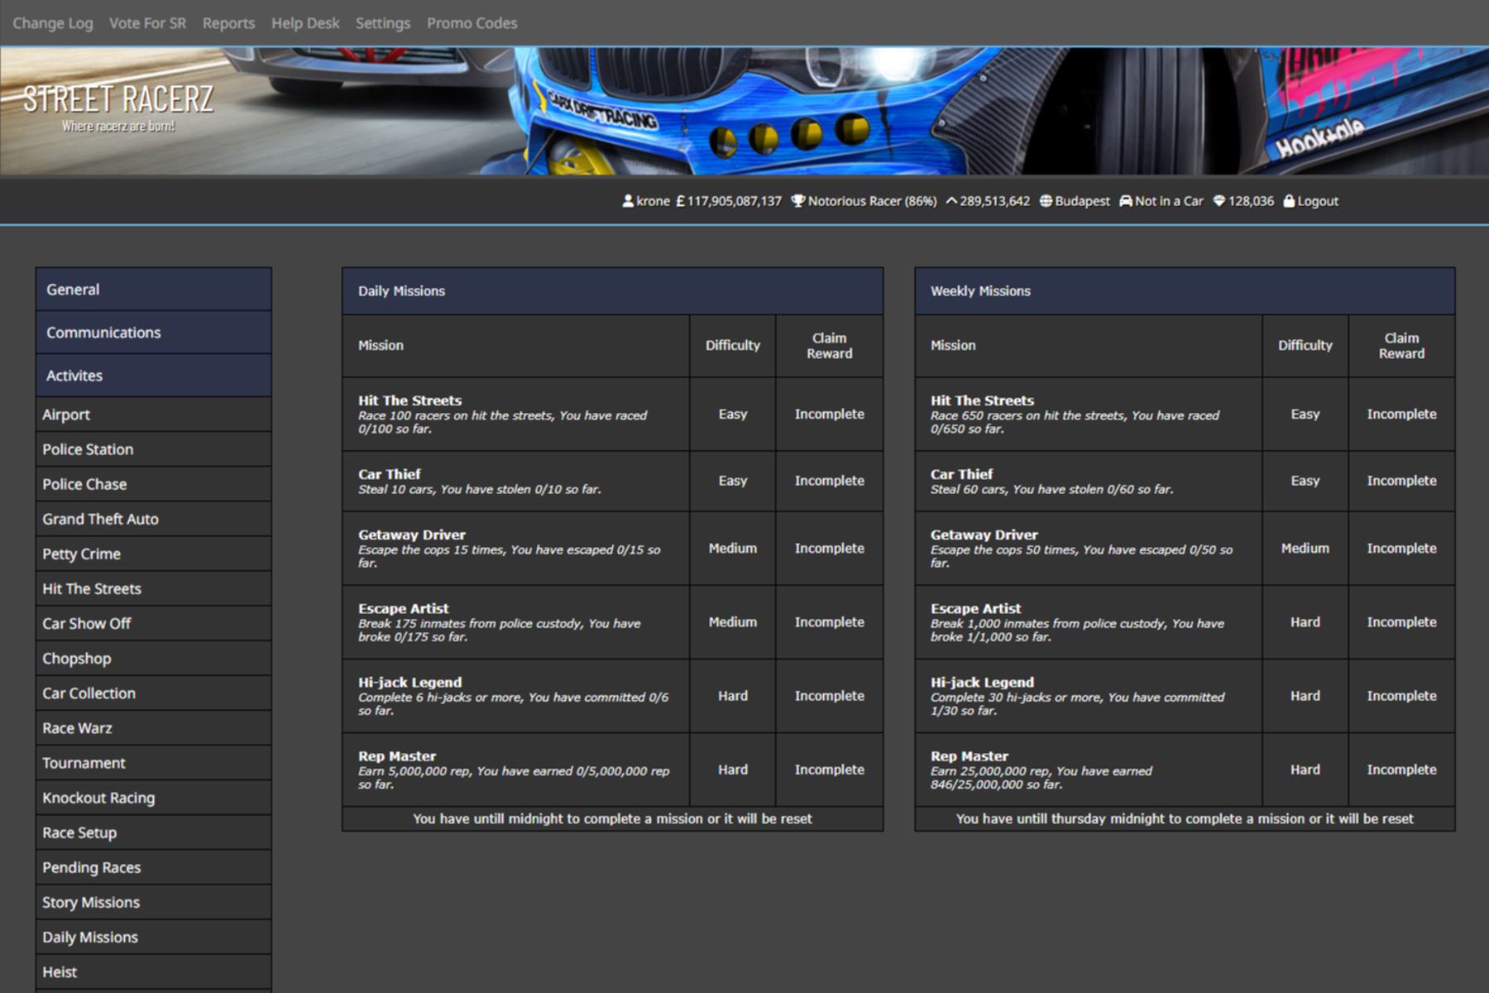Screen dimensions: 1489x993
Task: Open the Help Desk page
Action: coord(305,23)
